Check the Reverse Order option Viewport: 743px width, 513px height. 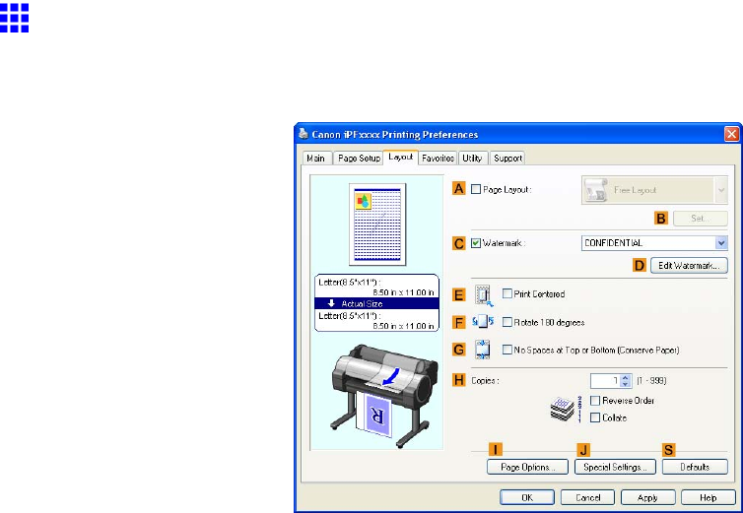click(595, 401)
